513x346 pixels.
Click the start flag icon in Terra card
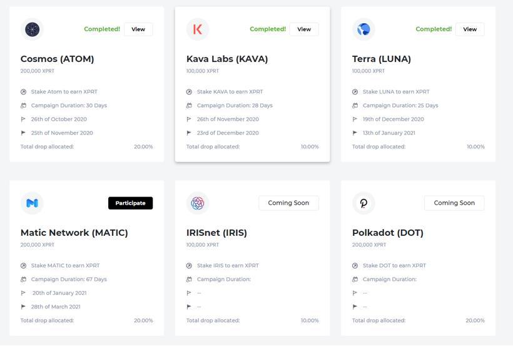355,120
